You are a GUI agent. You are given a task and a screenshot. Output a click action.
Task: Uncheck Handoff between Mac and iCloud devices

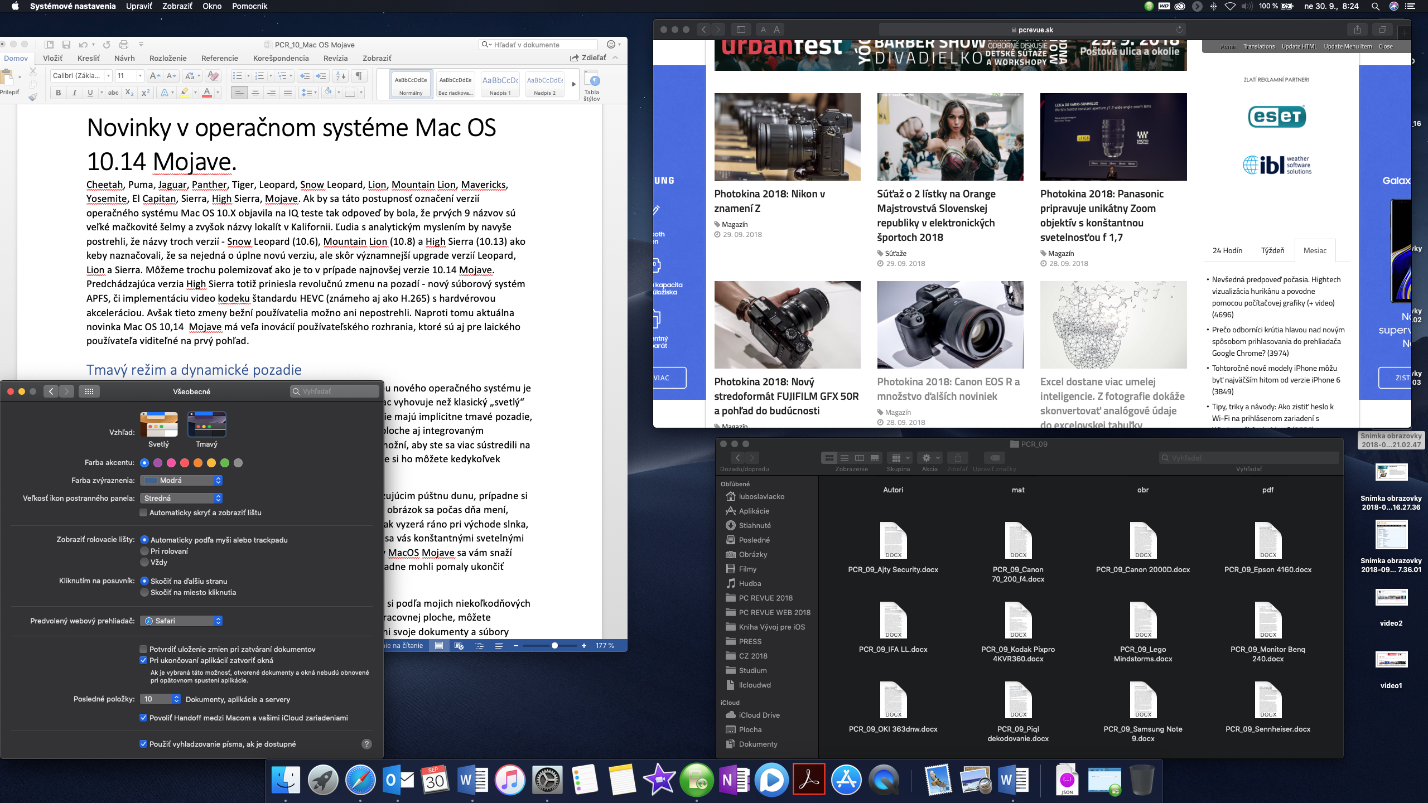click(x=143, y=718)
